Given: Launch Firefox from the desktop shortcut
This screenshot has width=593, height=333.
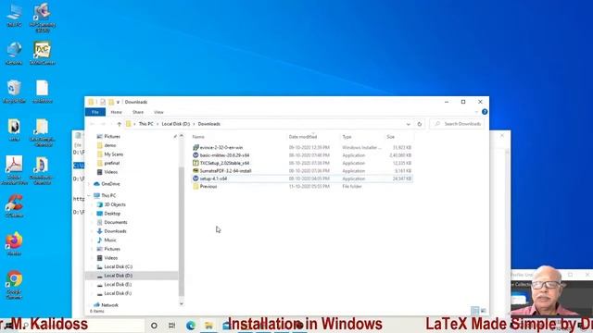Looking at the screenshot, I should click(x=14, y=244).
